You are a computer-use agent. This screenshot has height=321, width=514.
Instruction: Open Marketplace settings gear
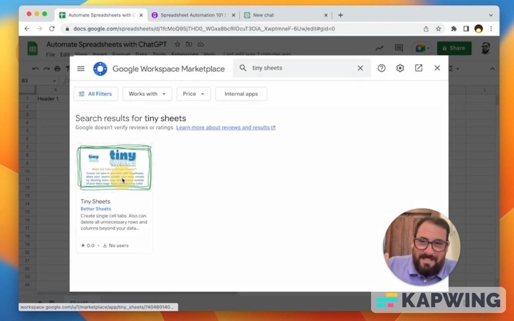coord(400,68)
